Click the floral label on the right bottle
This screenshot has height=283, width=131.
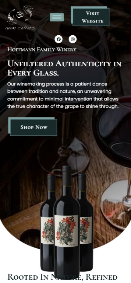[x=86, y=230]
